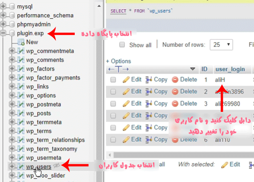254x182 pixels.
Task: Expand the wp_users table node
Action: (x=12, y=166)
